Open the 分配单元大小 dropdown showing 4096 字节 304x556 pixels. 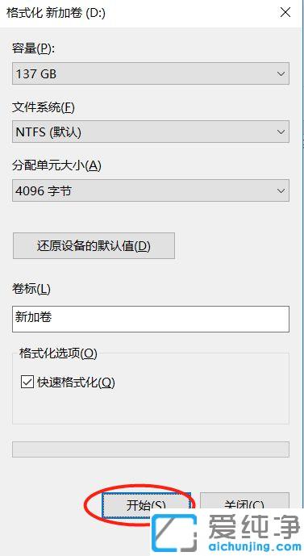(x=151, y=190)
